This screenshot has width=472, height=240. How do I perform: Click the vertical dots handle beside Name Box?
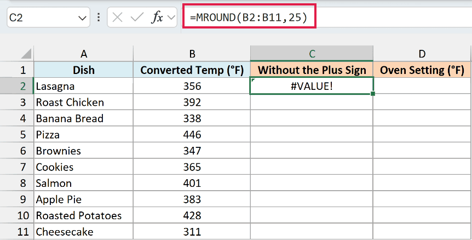(x=99, y=18)
